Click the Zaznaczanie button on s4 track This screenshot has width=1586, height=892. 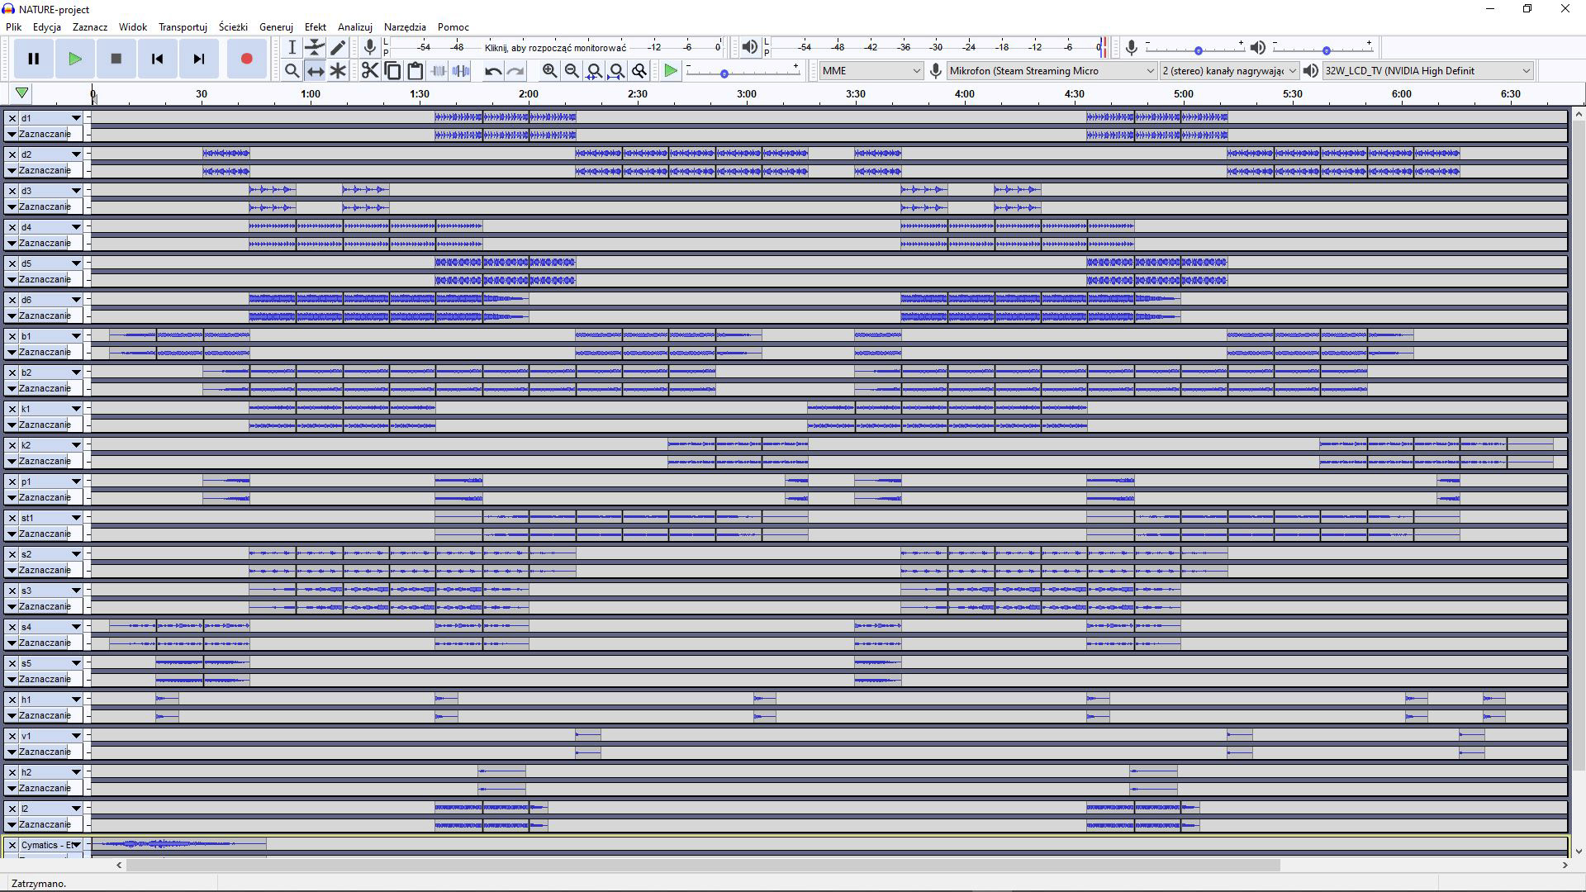pyautogui.click(x=45, y=643)
